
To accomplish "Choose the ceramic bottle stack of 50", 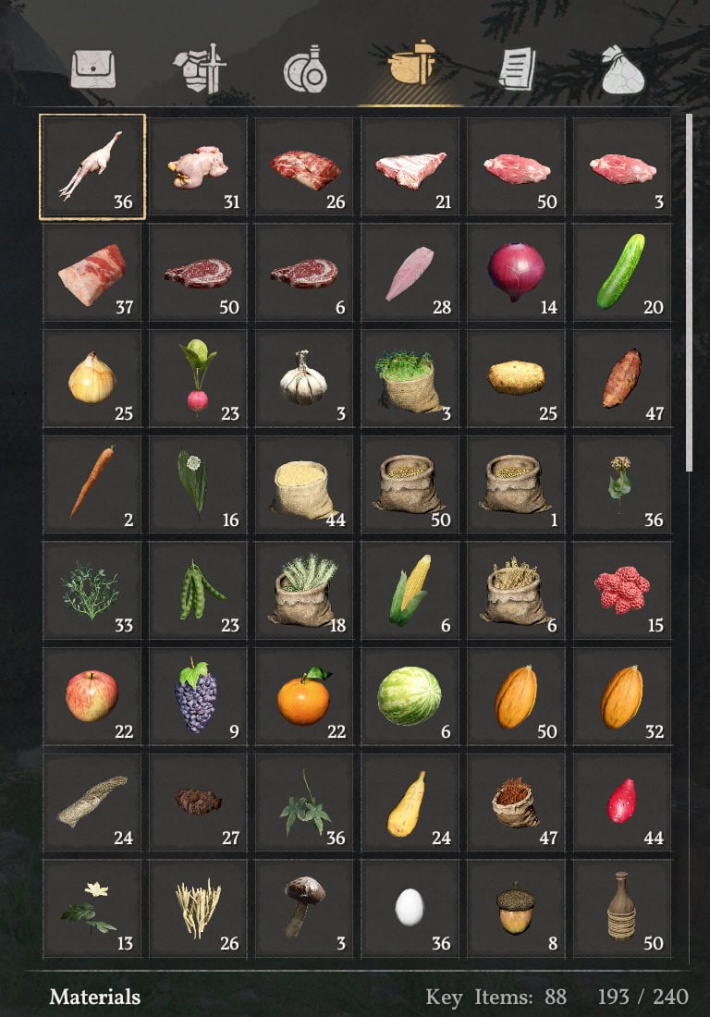I will point(622,909).
